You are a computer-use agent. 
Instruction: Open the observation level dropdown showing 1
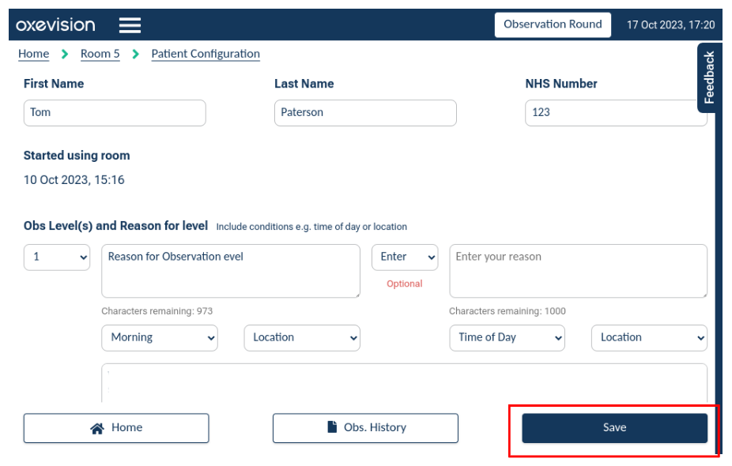(56, 257)
